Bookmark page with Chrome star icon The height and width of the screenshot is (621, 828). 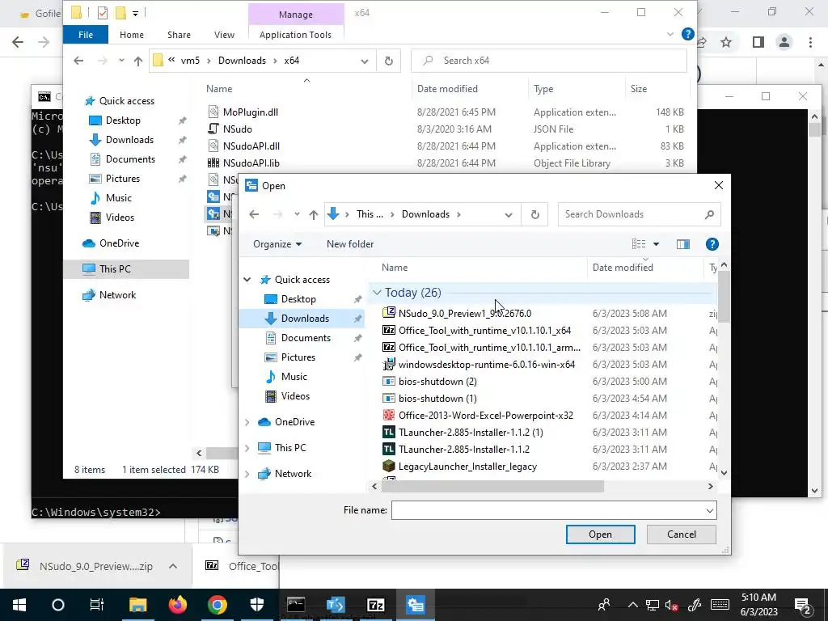coord(726,42)
